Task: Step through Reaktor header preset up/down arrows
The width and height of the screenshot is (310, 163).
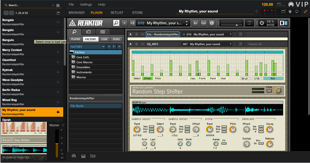Action: pos(187,23)
